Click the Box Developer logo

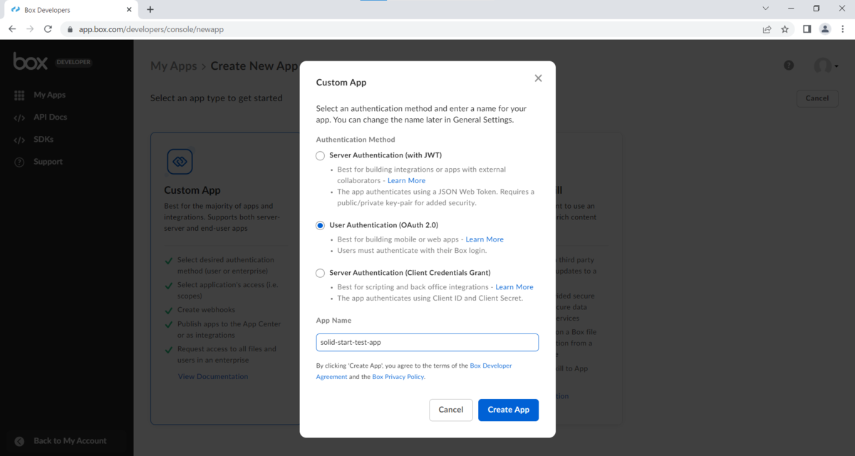52,61
